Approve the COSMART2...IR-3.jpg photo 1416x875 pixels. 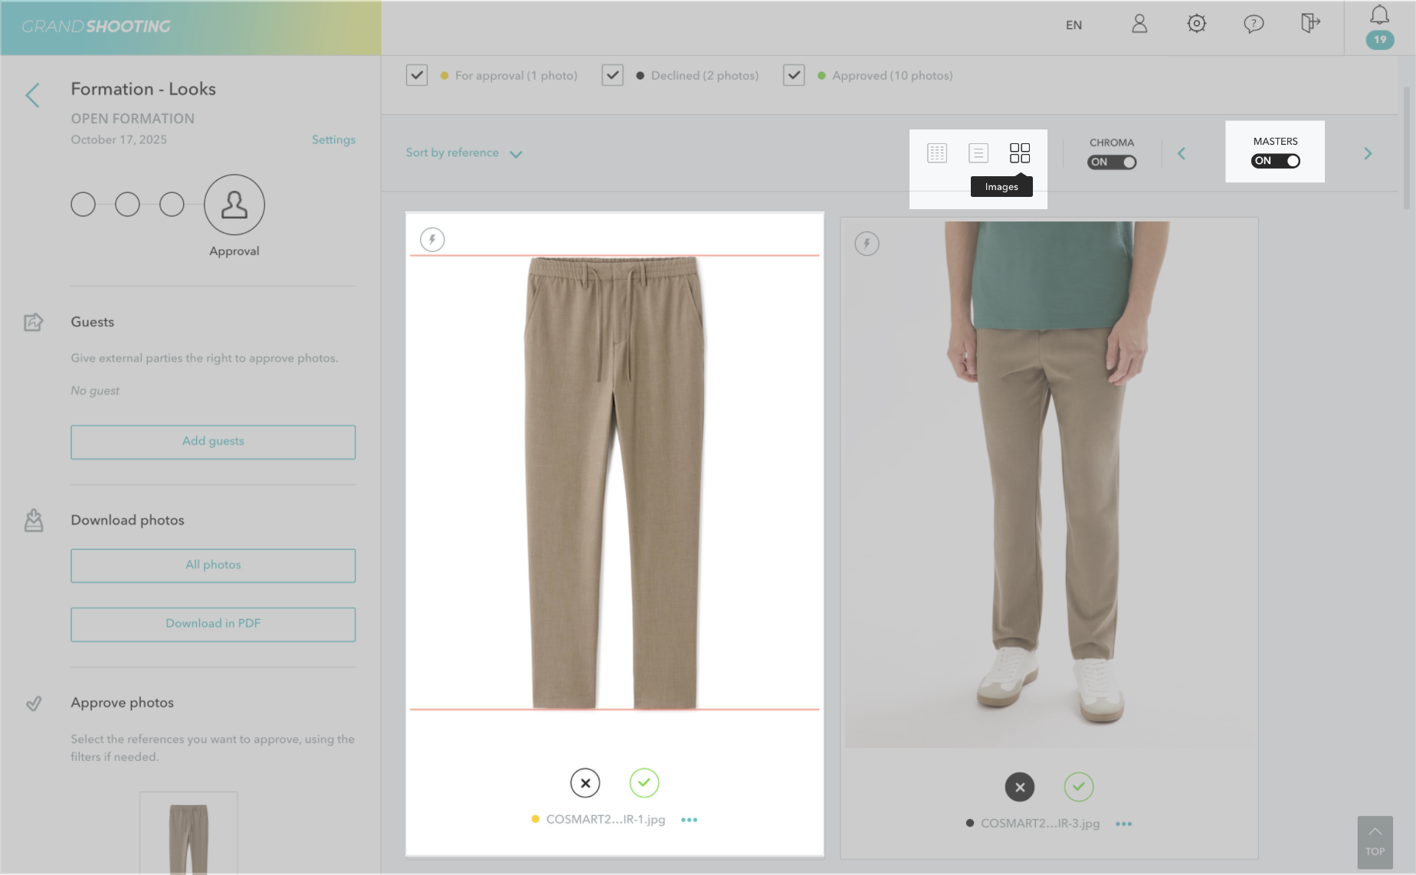[1079, 787]
